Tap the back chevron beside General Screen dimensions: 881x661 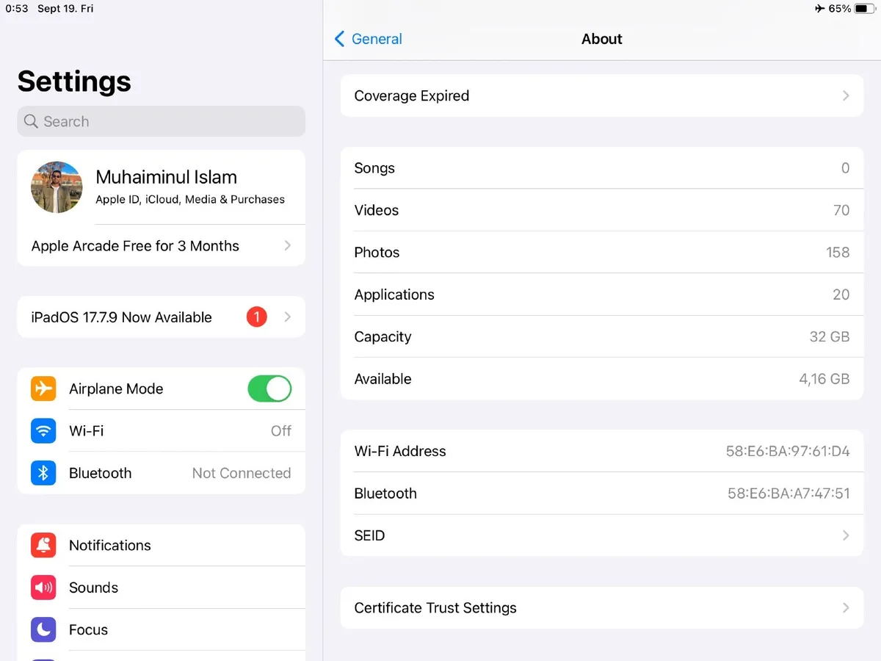point(339,39)
